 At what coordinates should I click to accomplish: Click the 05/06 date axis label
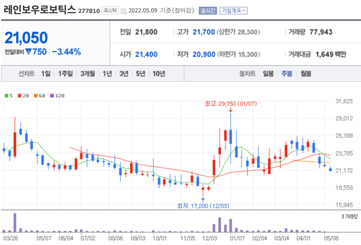coord(331,238)
